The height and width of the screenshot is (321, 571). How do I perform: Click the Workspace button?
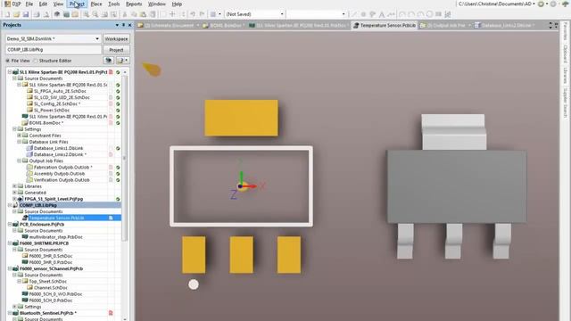[116, 38]
